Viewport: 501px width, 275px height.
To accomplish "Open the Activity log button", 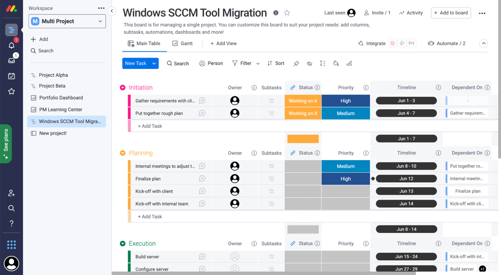I will (411, 13).
